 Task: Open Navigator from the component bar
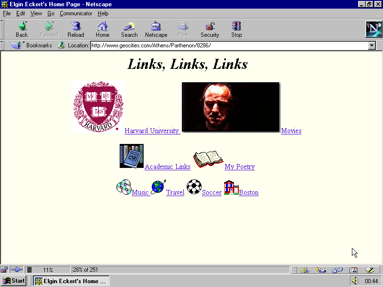(x=304, y=270)
